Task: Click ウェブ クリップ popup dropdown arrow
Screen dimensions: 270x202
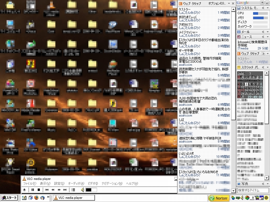Action: tap(229, 3)
